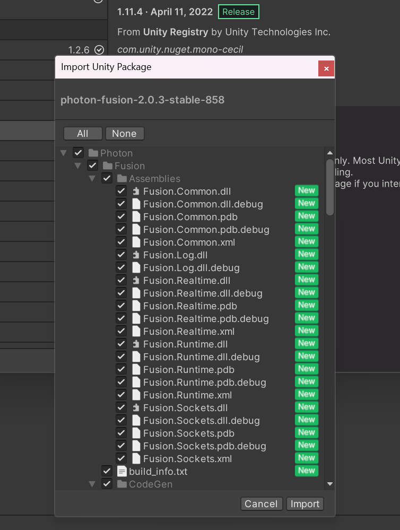The height and width of the screenshot is (530, 400).
Task: Click the Fusion.Sockets.dll plugin icon
Action: 136,407
